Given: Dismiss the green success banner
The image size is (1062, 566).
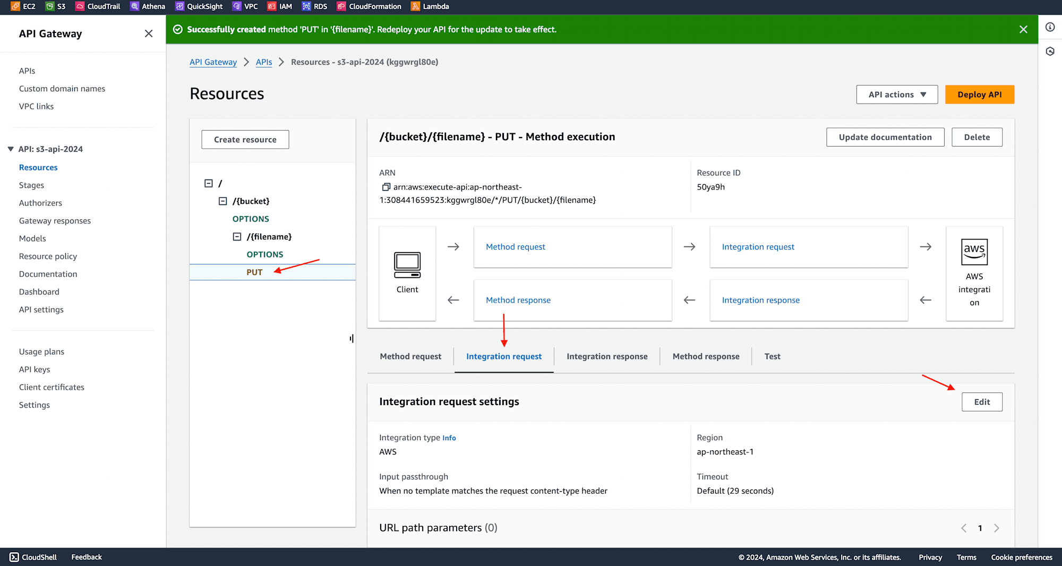Looking at the screenshot, I should click(1023, 29).
